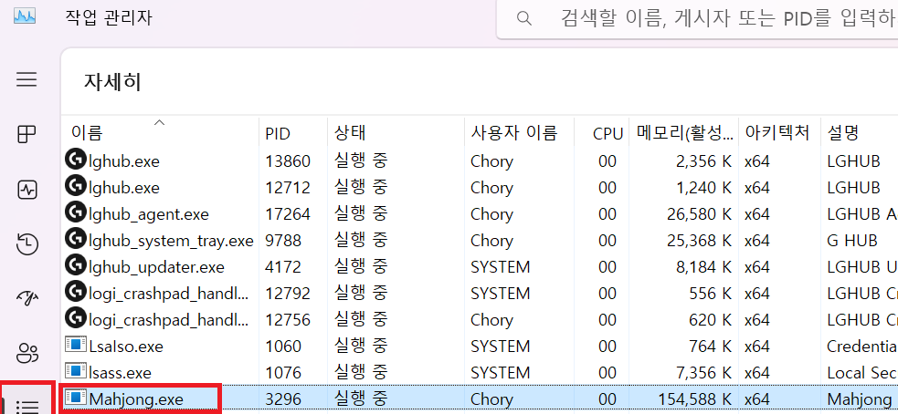The width and height of the screenshot is (898, 414).
Task: Sort by the CPU column header
Action: tap(601, 134)
